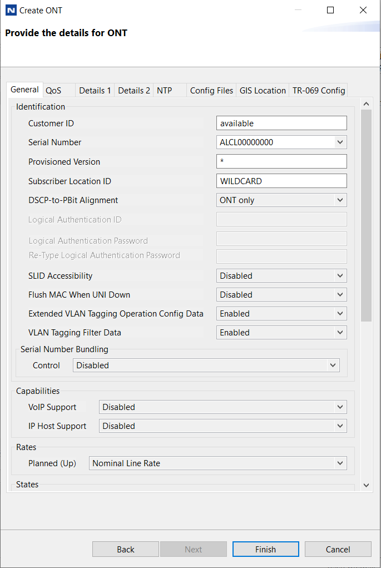The width and height of the screenshot is (381, 568).
Task: Open the VoIP Support dropdown
Action: coord(222,407)
